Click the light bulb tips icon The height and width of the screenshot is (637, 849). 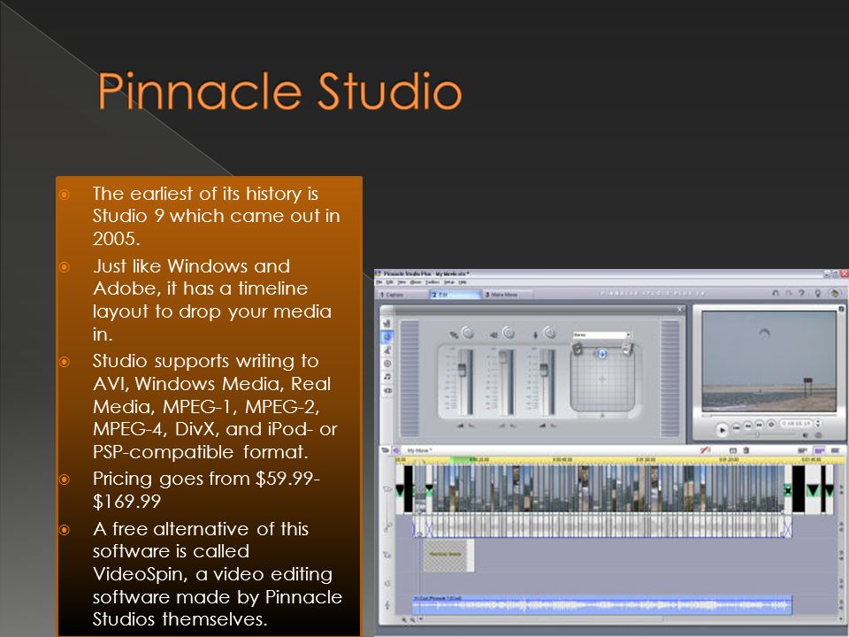[x=817, y=293]
